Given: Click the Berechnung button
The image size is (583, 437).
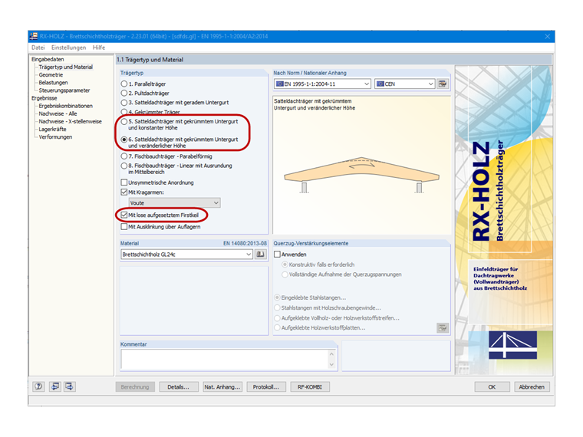Looking at the screenshot, I should tap(135, 387).
